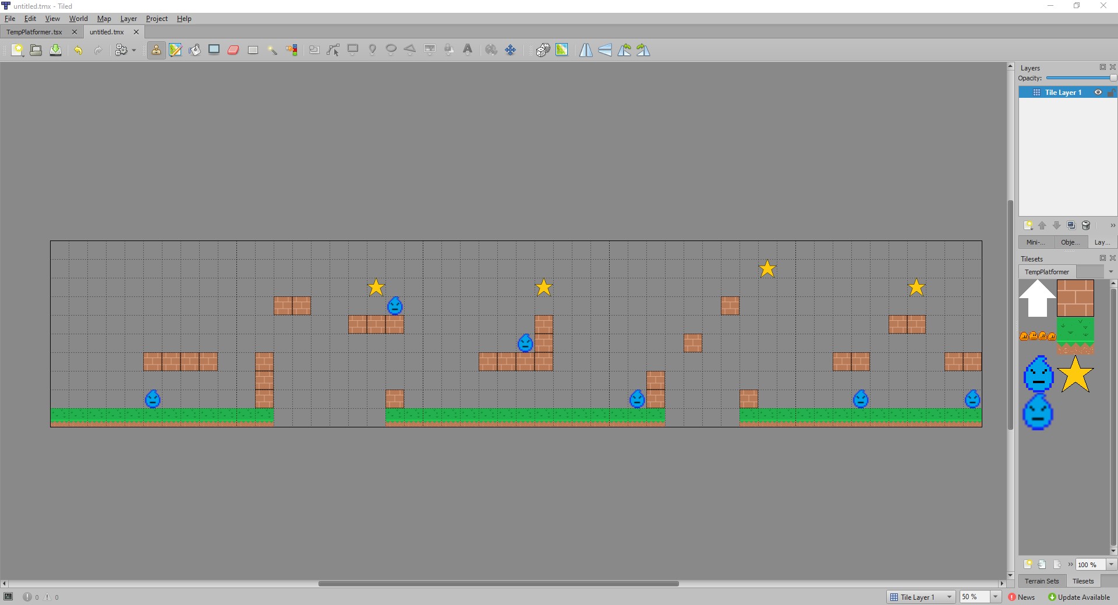Select the Magic Wand tool

[272, 50]
